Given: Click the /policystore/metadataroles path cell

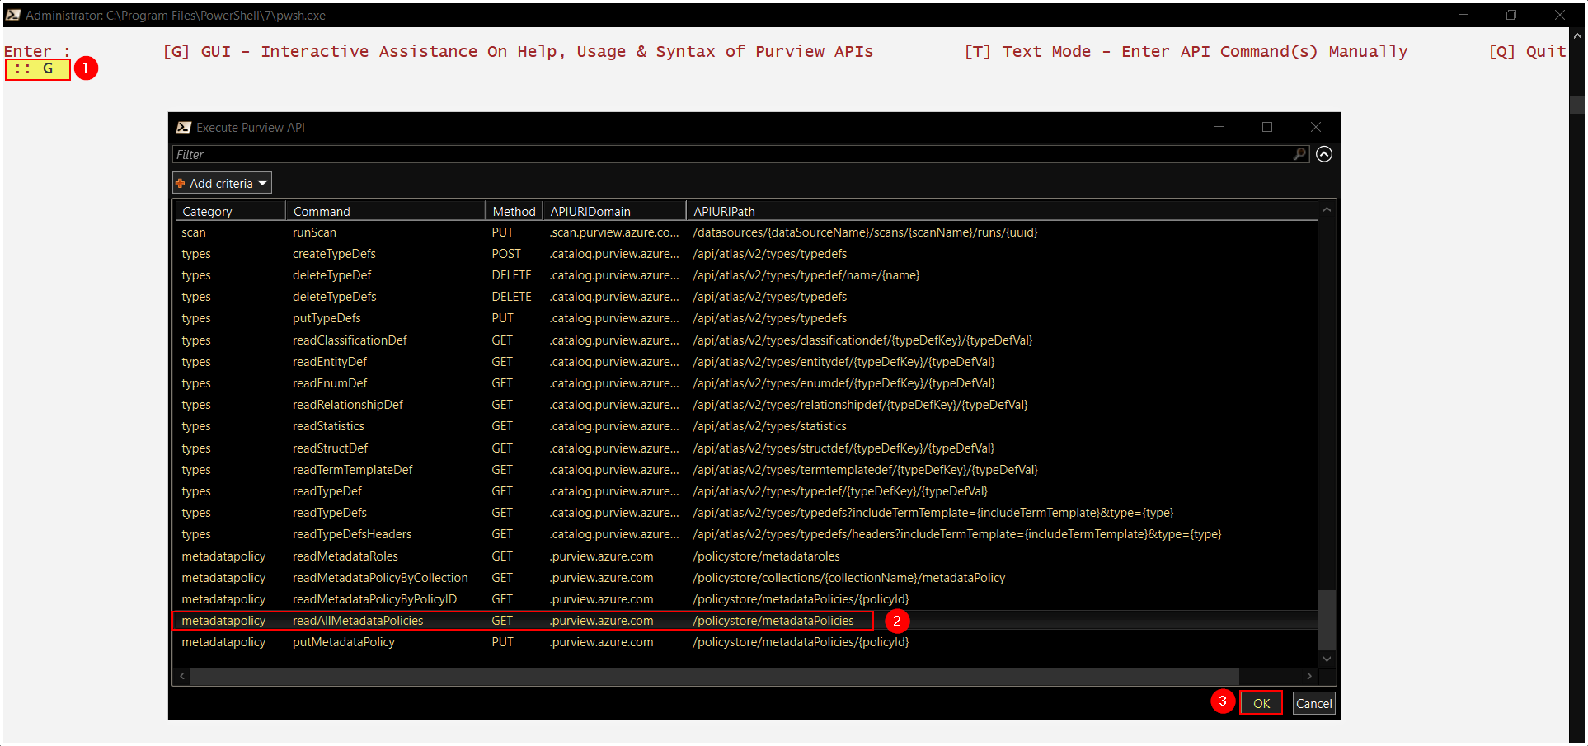Looking at the screenshot, I should (x=766, y=556).
